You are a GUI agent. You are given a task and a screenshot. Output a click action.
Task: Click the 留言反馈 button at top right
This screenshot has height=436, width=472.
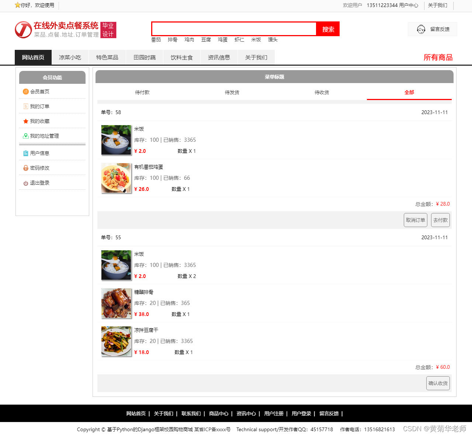(x=433, y=29)
